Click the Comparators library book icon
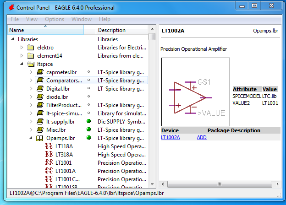 pos(40,80)
